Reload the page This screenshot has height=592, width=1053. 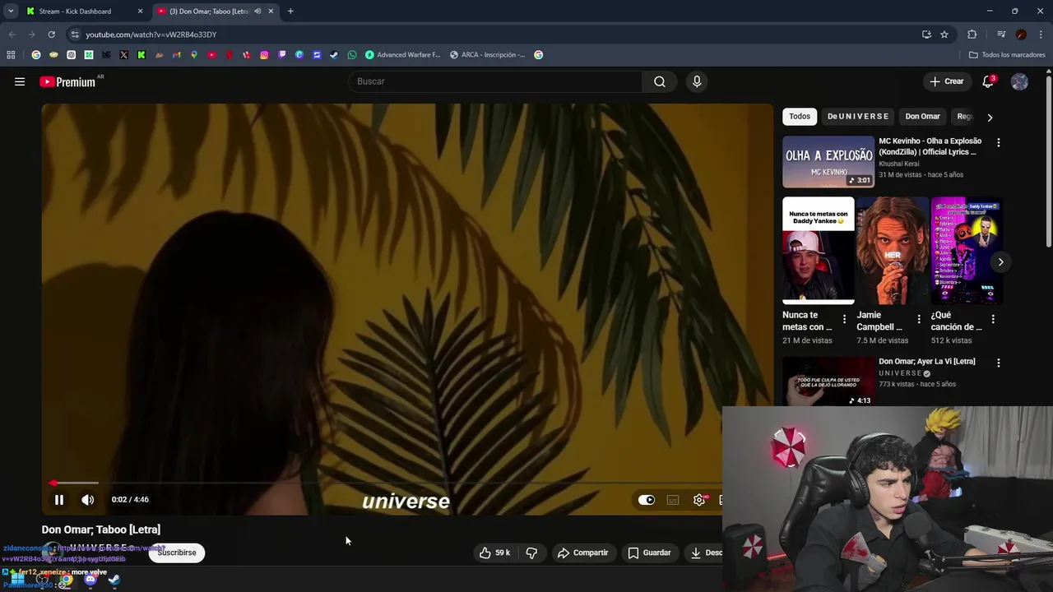pos(51,35)
